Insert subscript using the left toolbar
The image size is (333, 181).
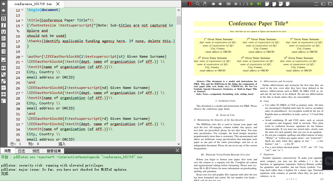point(4,74)
